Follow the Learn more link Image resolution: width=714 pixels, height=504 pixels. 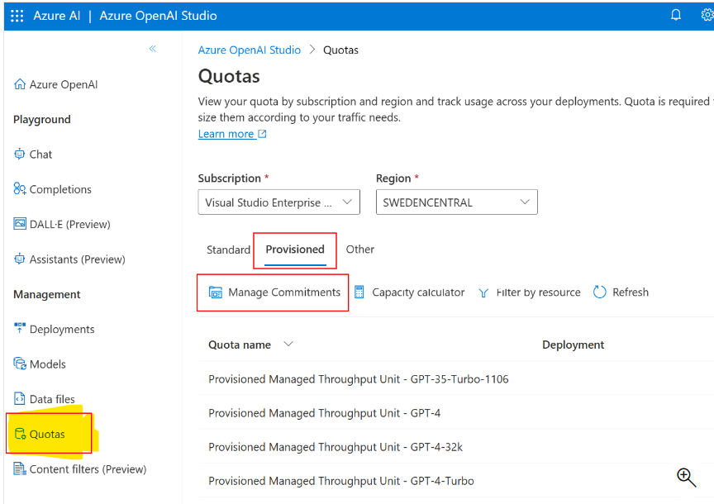[x=226, y=134]
